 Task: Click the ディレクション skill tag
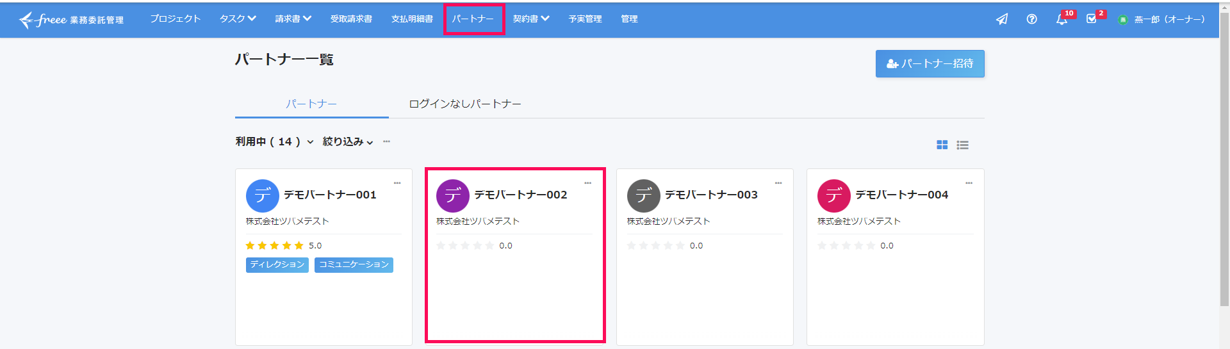(277, 264)
